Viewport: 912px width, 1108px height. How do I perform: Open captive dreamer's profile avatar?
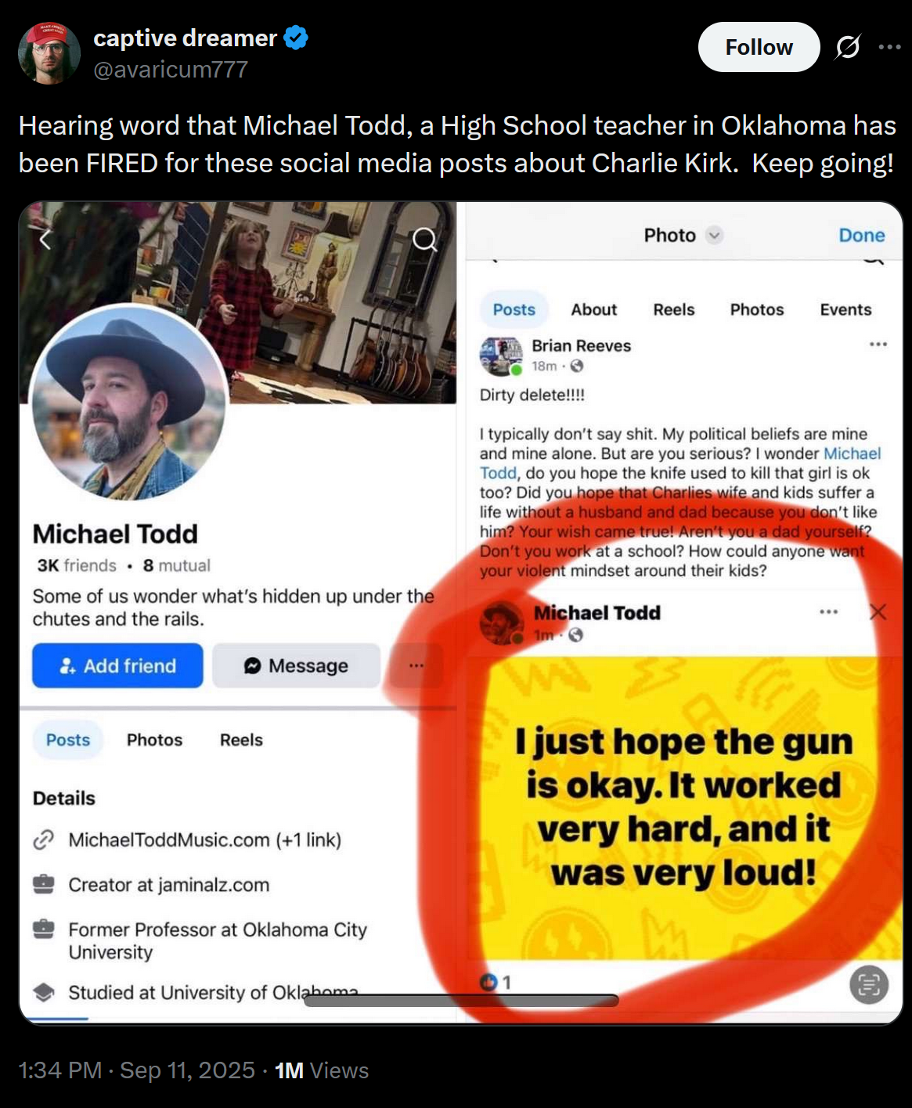pos(49,52)
